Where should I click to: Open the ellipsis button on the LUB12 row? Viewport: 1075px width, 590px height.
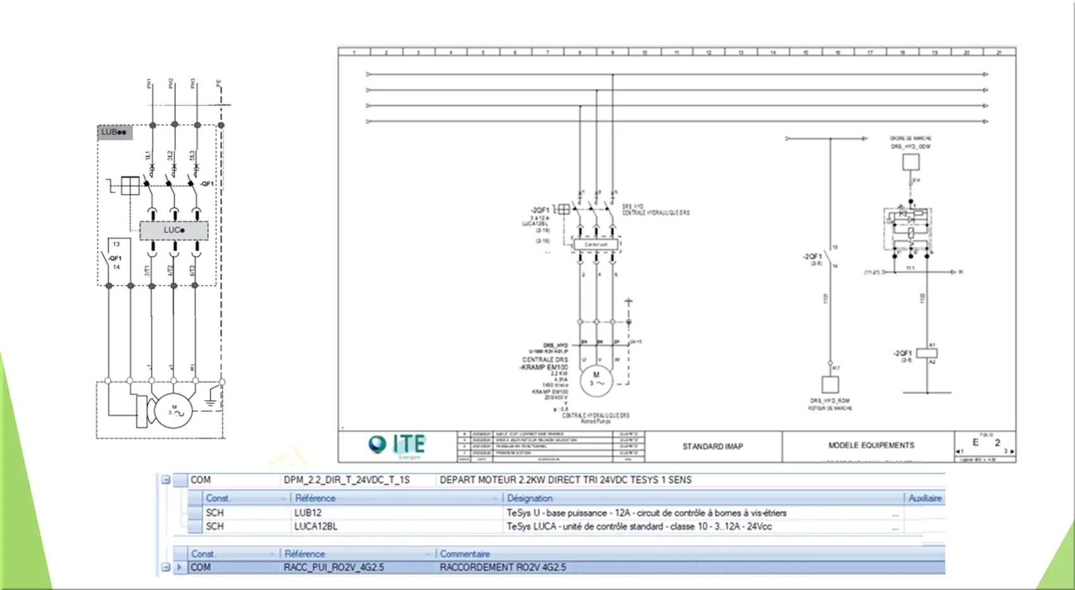895,513
